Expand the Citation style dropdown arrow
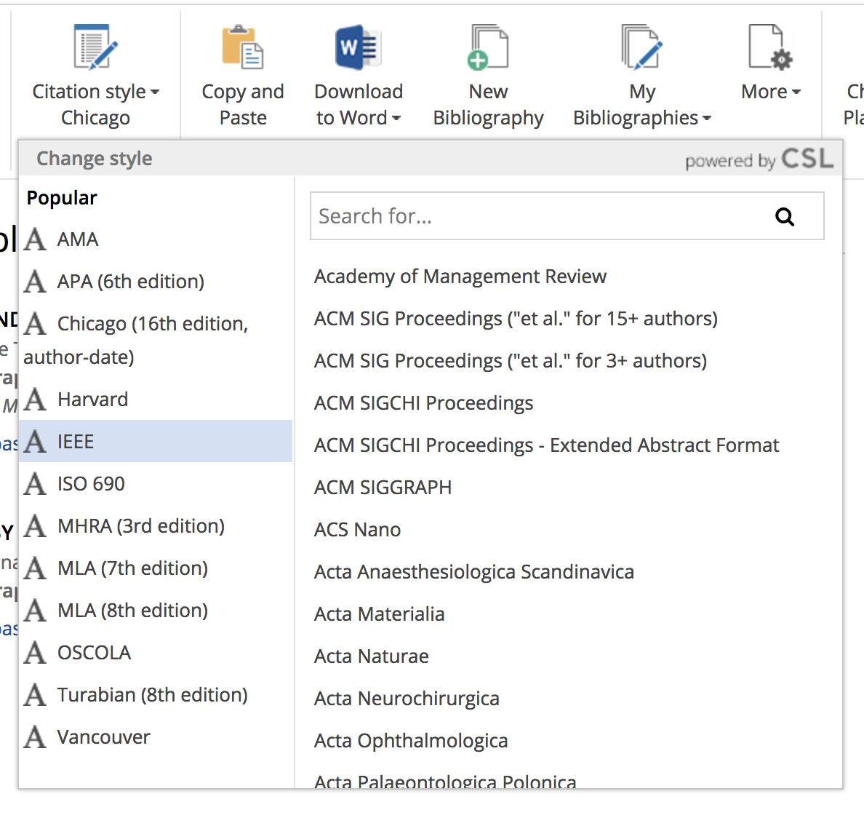864x818 pixels. [x=155, y=92]
